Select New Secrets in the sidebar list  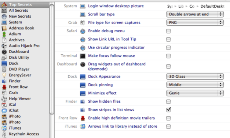(20, 16)
